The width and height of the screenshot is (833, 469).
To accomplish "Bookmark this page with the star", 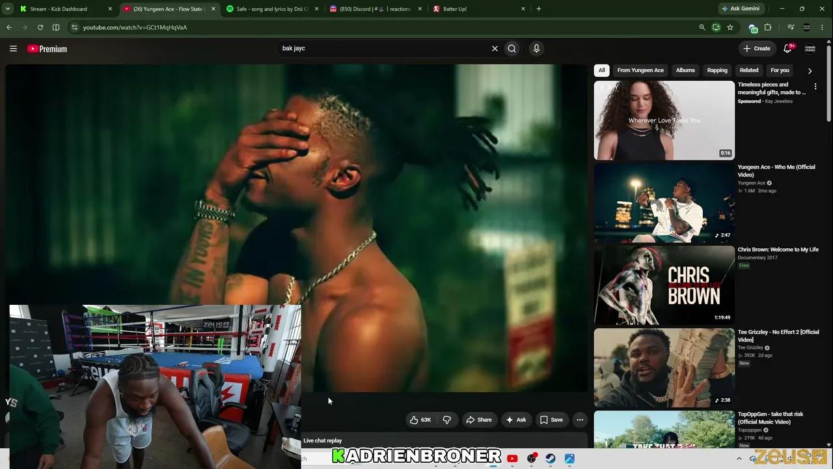I will tap(730, 27).
